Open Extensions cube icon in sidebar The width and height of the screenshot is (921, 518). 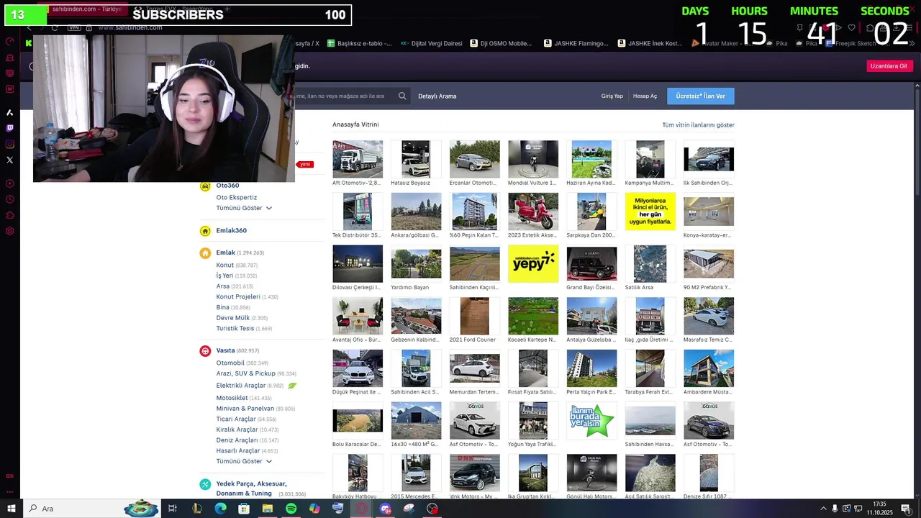(9, 215)
